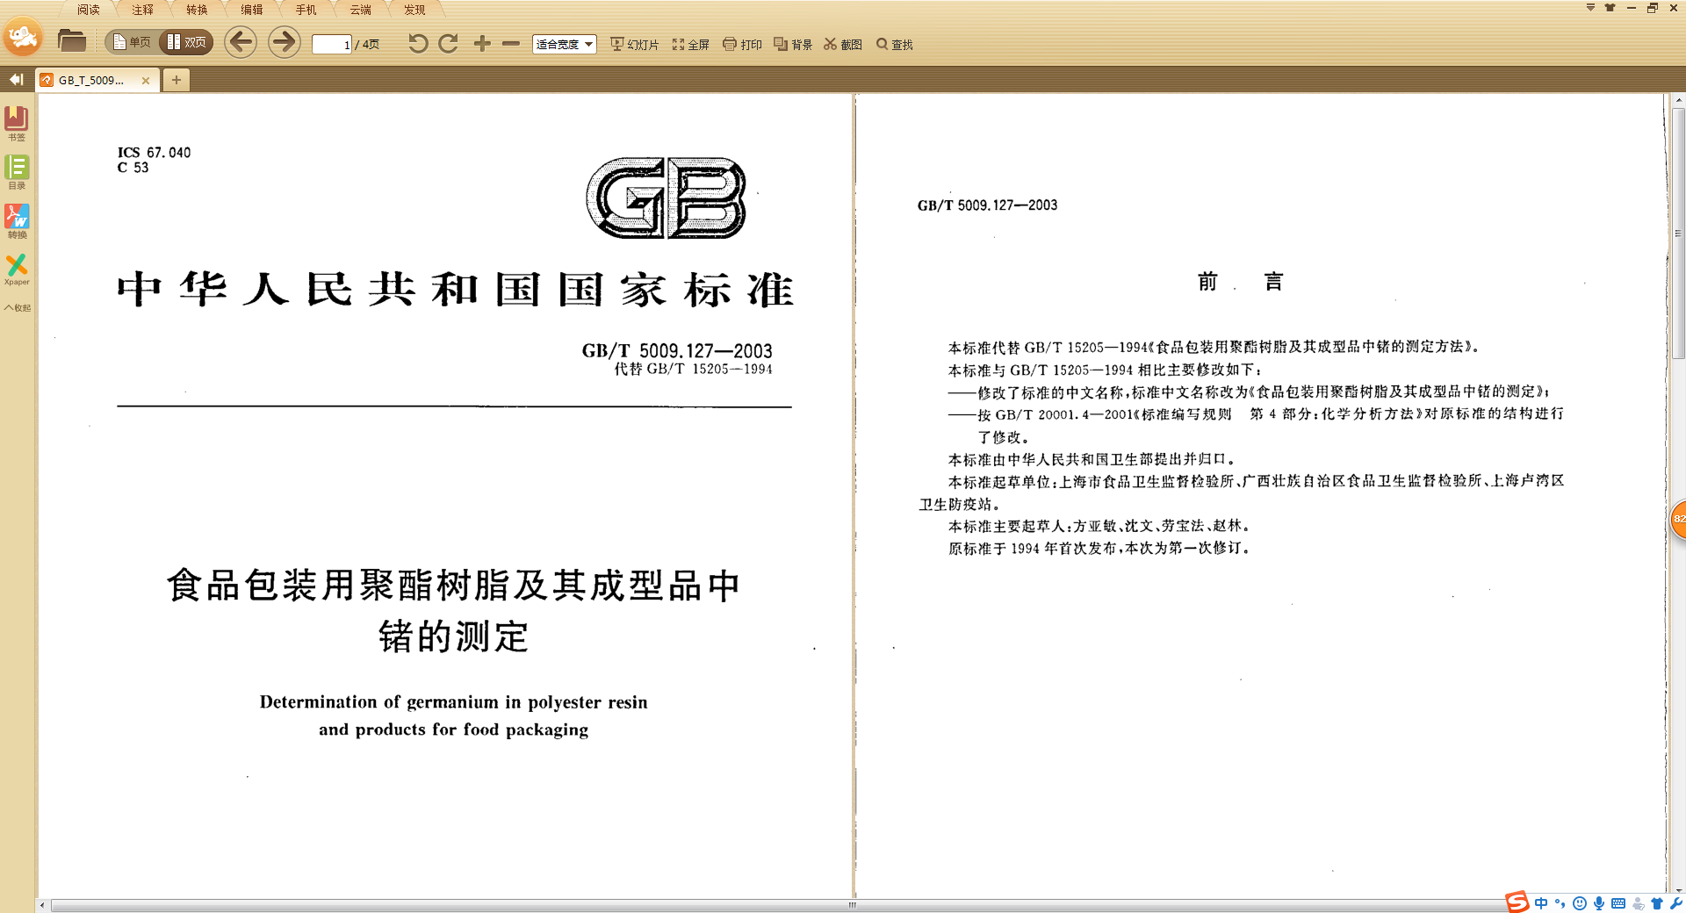This screenshot has height=913, width=1686.
Task: Open the 注释 annotation menu tab
Action: point(142,10)
